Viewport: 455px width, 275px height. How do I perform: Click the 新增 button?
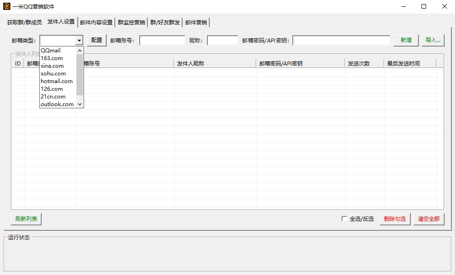[406, 40]
